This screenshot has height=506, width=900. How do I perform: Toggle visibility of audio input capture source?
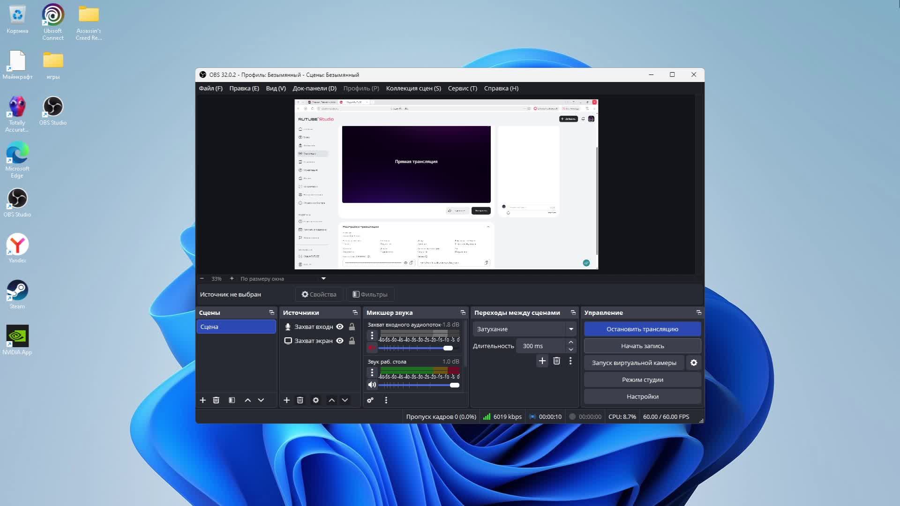tap(340, 327)
